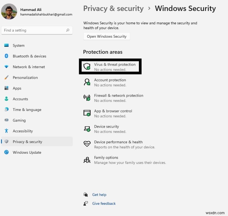Viewport: 228px width, 216px height.
Task: Click the Hammad Ali account name
Action: [31, 10]
